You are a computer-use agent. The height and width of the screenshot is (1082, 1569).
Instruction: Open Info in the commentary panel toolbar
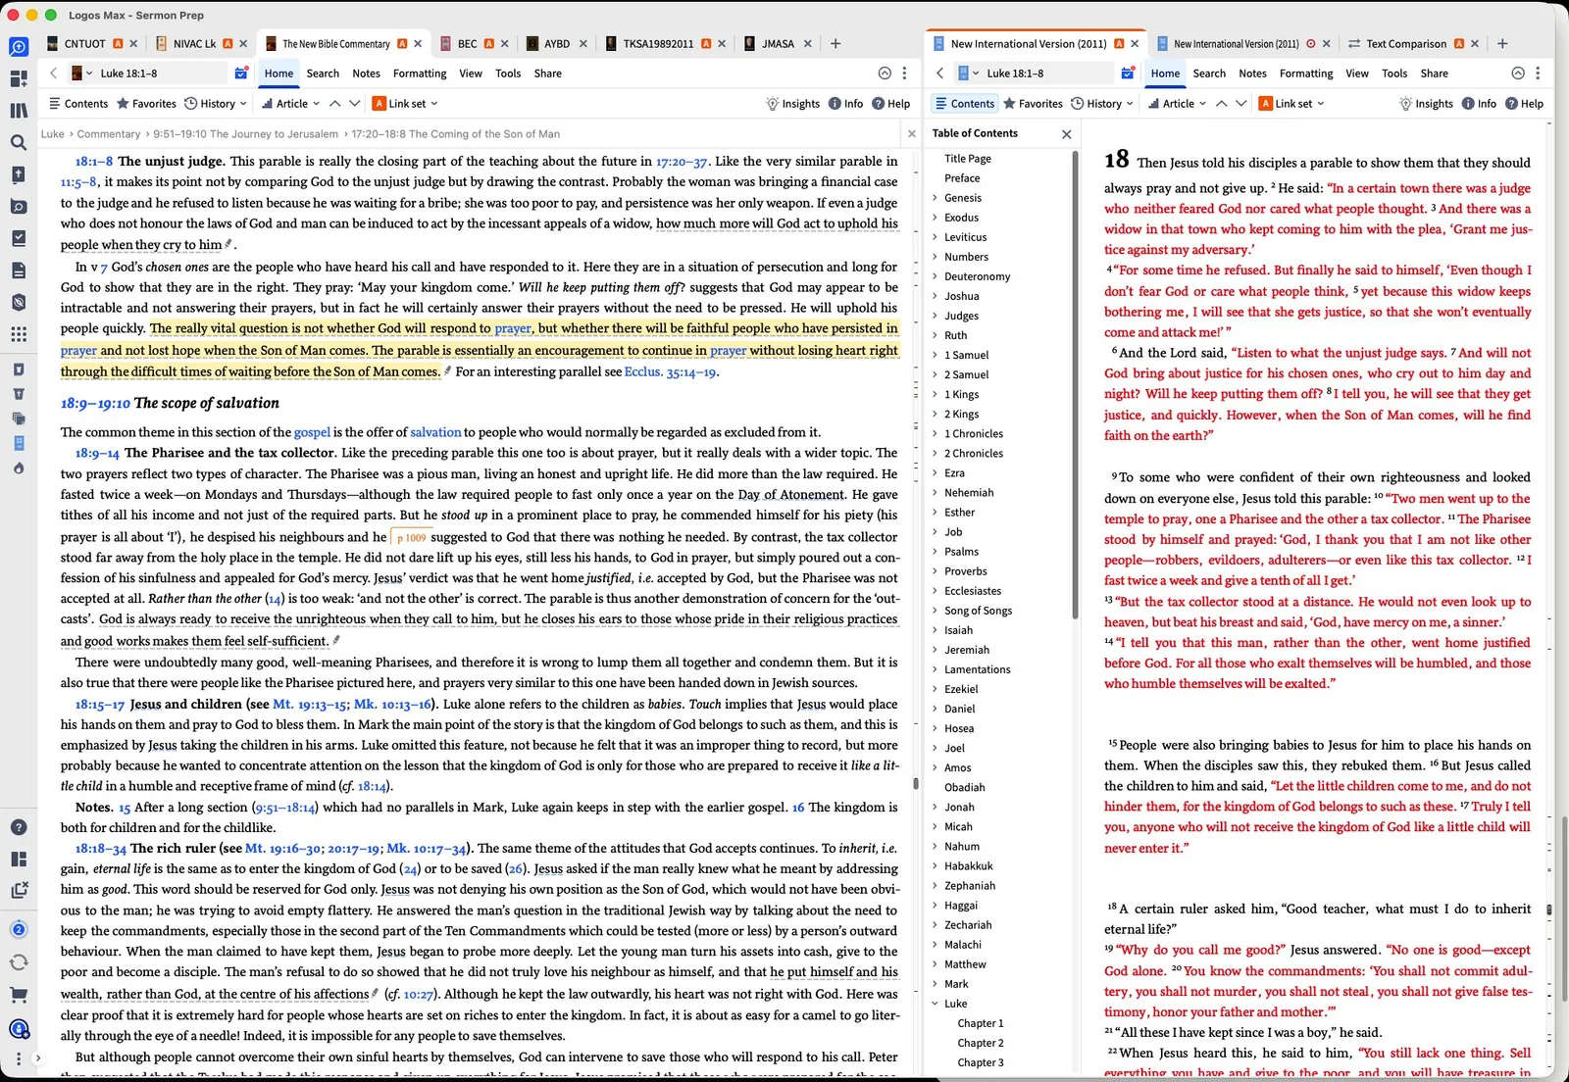(x=845, y=103)
